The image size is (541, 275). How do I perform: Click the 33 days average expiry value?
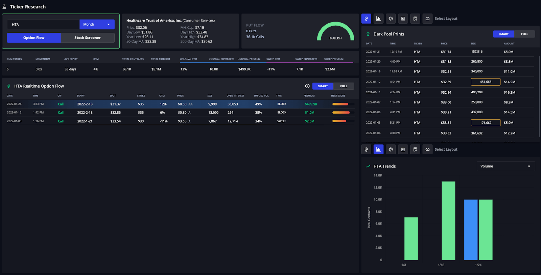pyautogui.click(x=70, y=69)
